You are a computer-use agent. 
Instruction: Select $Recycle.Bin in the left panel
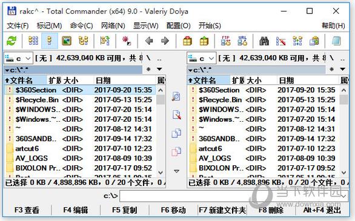[x=80, y=100]
